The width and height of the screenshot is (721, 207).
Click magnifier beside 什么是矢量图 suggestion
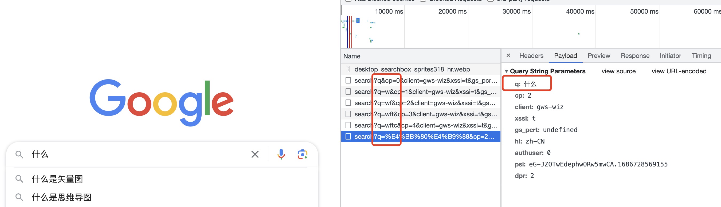[19, 179]
